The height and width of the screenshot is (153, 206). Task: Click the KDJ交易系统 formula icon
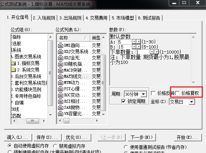click(60, 51)
